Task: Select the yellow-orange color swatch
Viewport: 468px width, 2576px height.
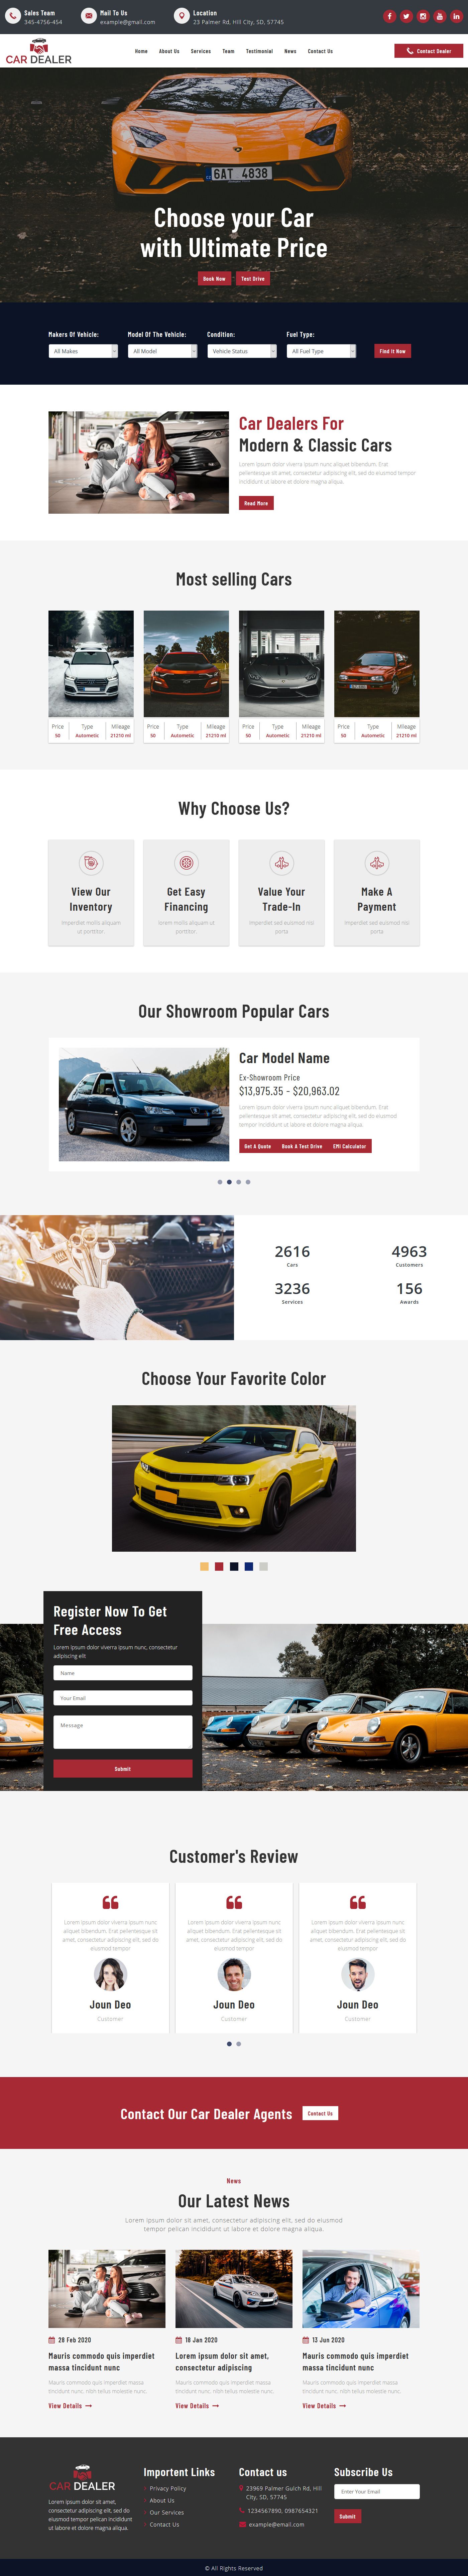Action: (204, 1567)
